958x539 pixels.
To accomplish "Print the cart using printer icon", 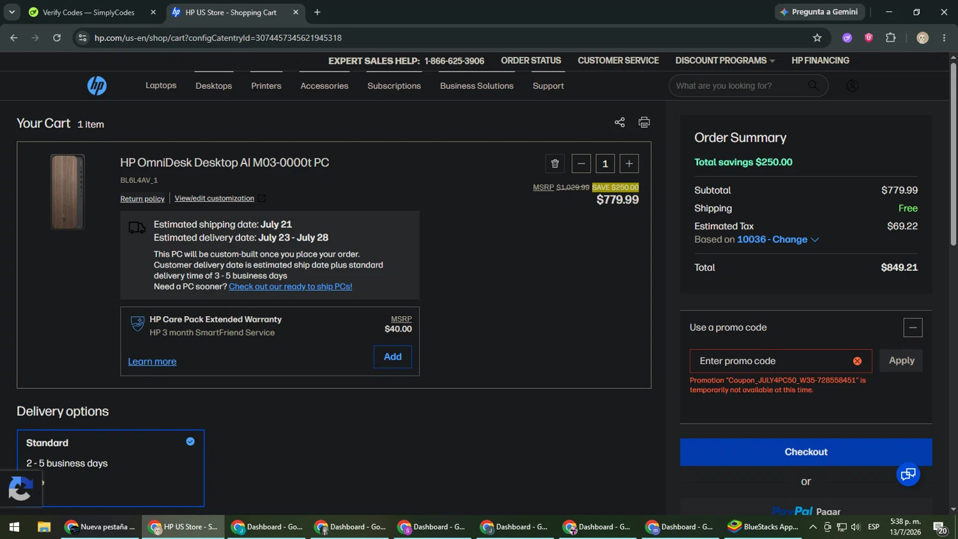I will [644, 122].
